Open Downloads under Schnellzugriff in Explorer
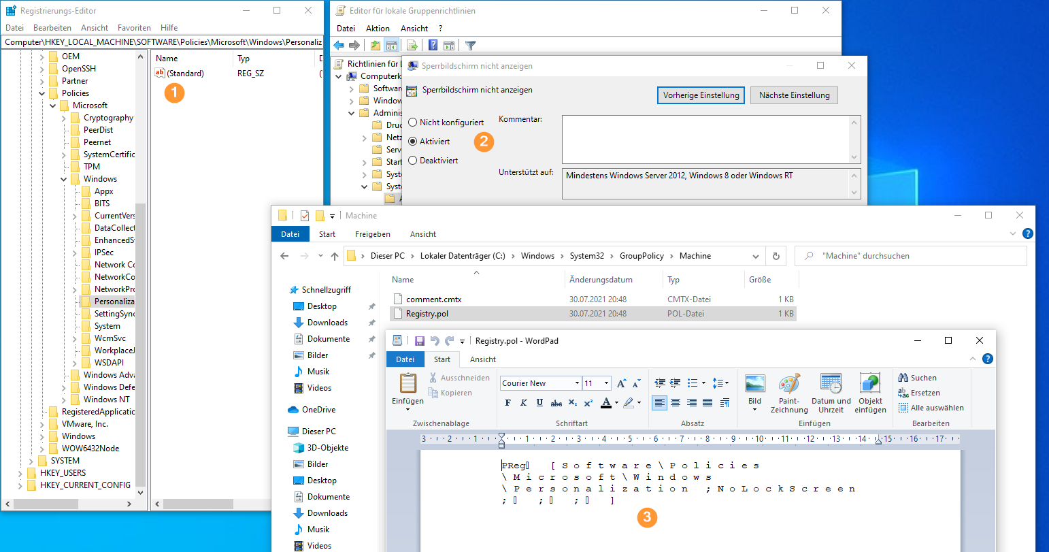 [x=327, y=323]
